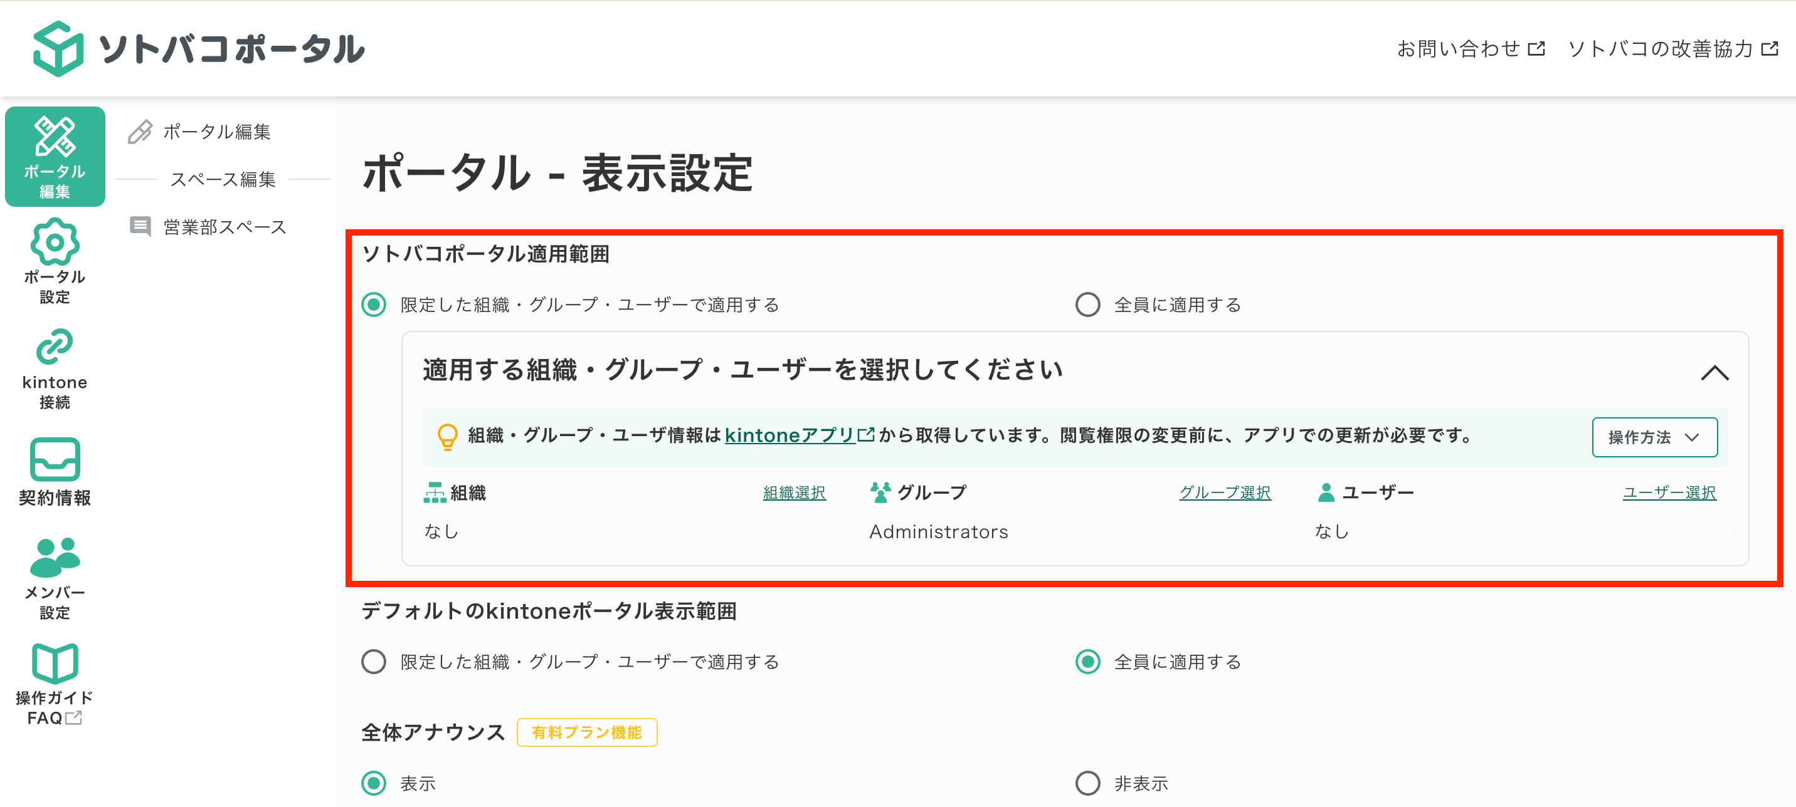Select 限定した組織・グループ・ユーザーで適用する for 適用範囲
Viewport: 1796px width, 807px height.
[374, 304]
